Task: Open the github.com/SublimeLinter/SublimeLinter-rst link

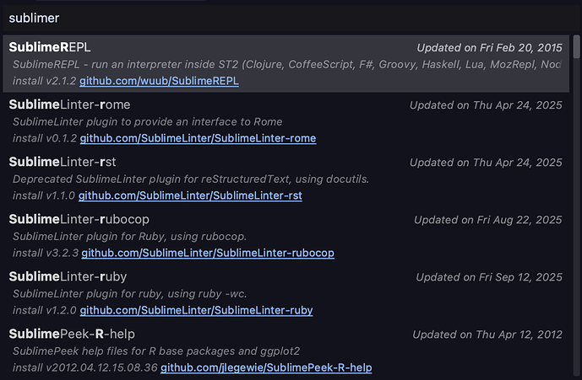Action: pos(190,196)
